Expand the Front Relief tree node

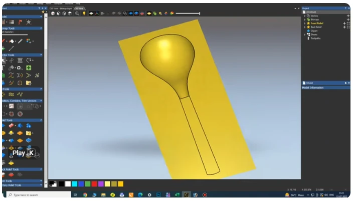305,23
